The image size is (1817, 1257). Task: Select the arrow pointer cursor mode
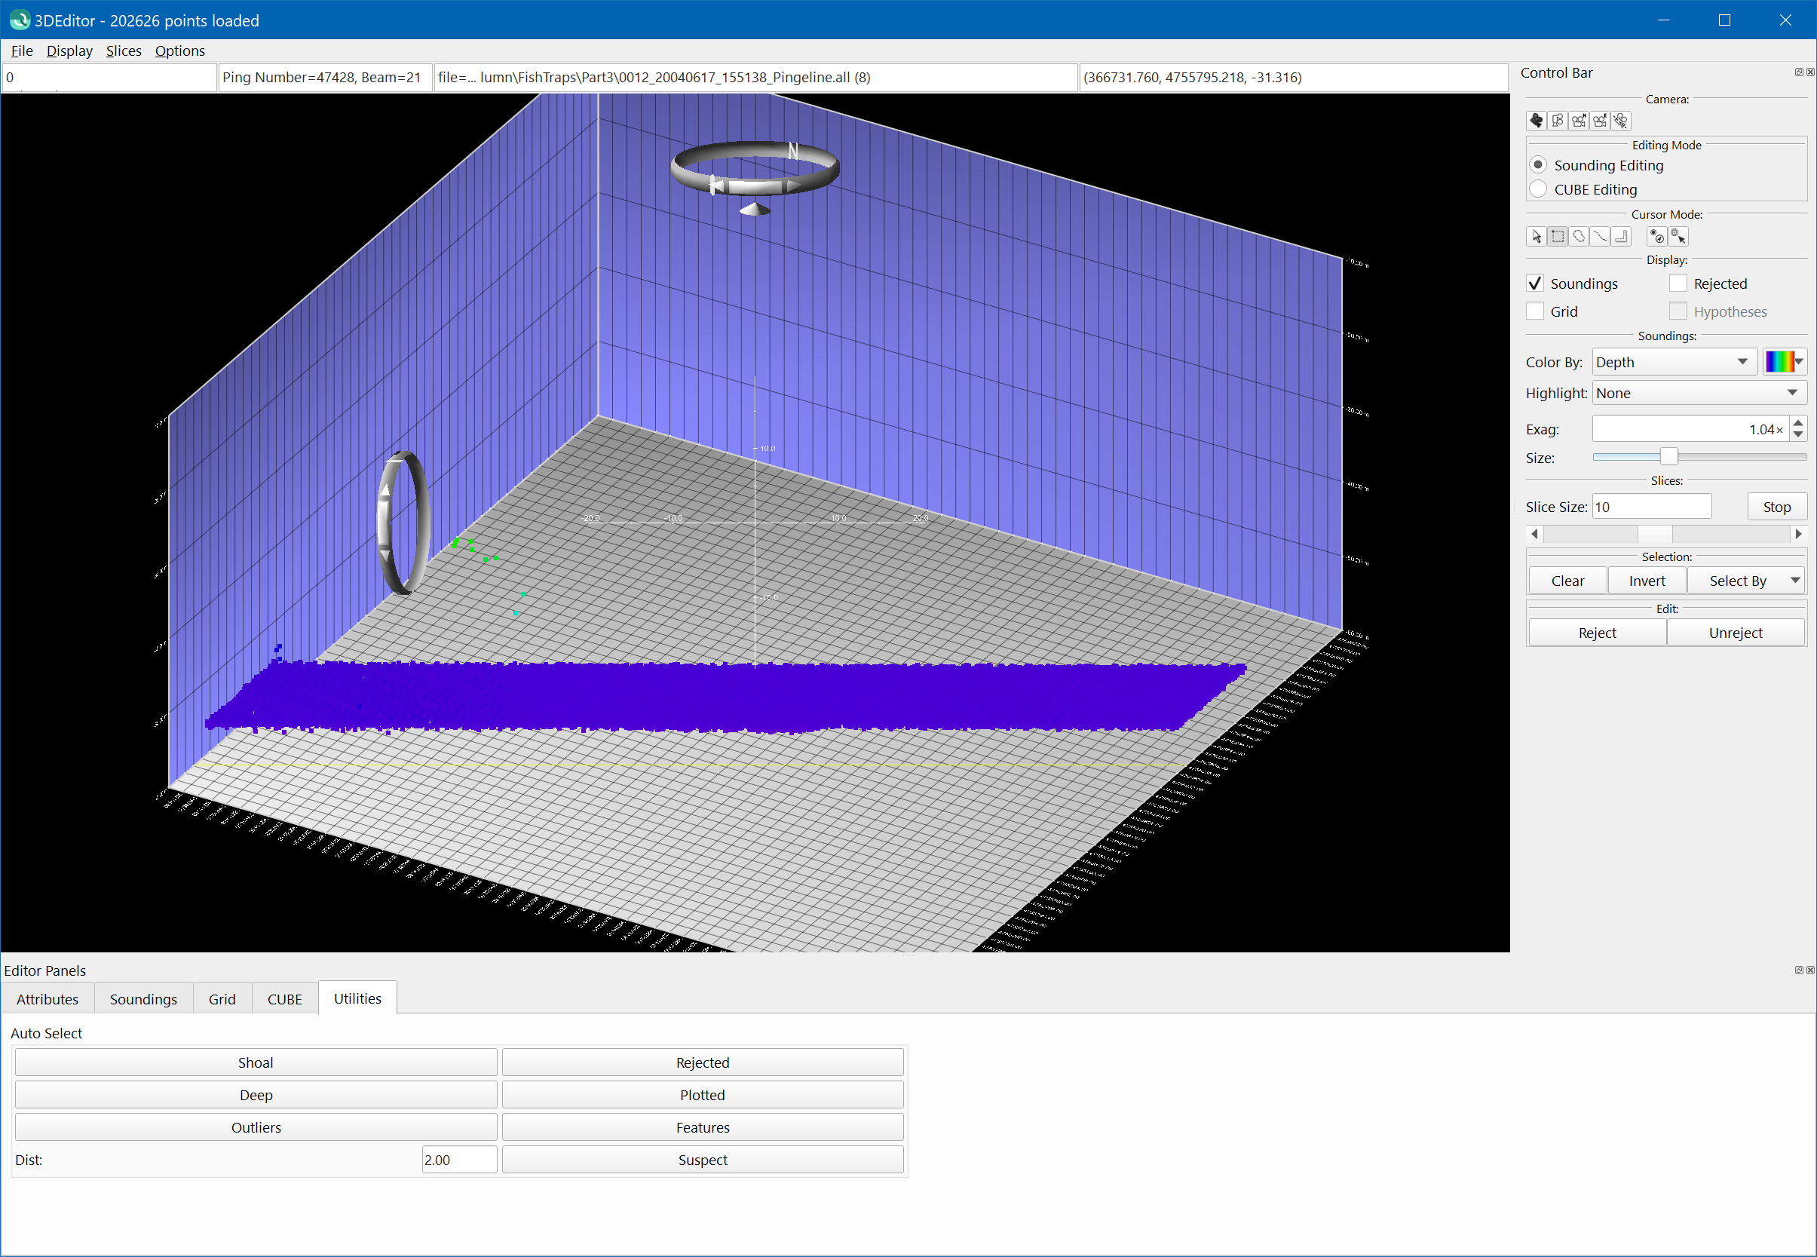click(1537, 237)
